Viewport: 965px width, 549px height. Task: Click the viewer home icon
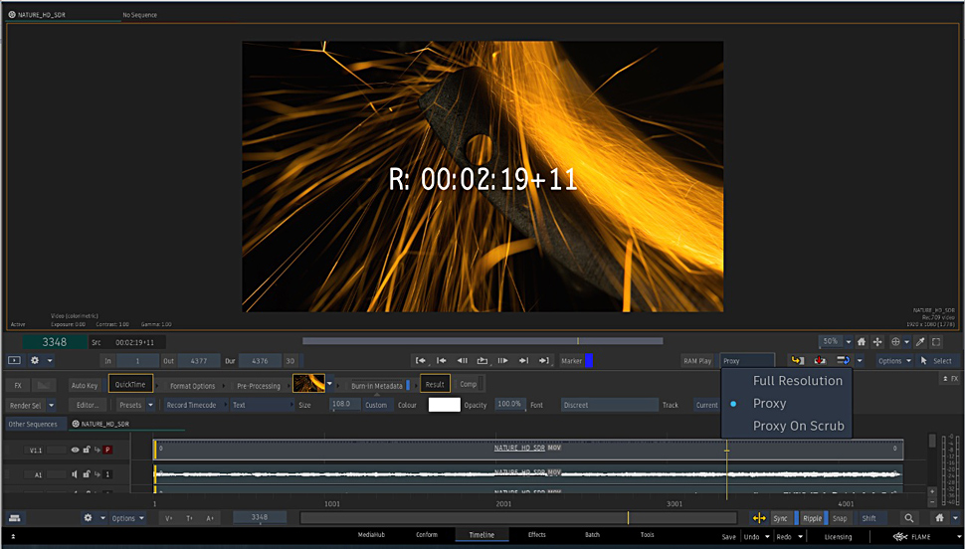click(x=862, y=341)
